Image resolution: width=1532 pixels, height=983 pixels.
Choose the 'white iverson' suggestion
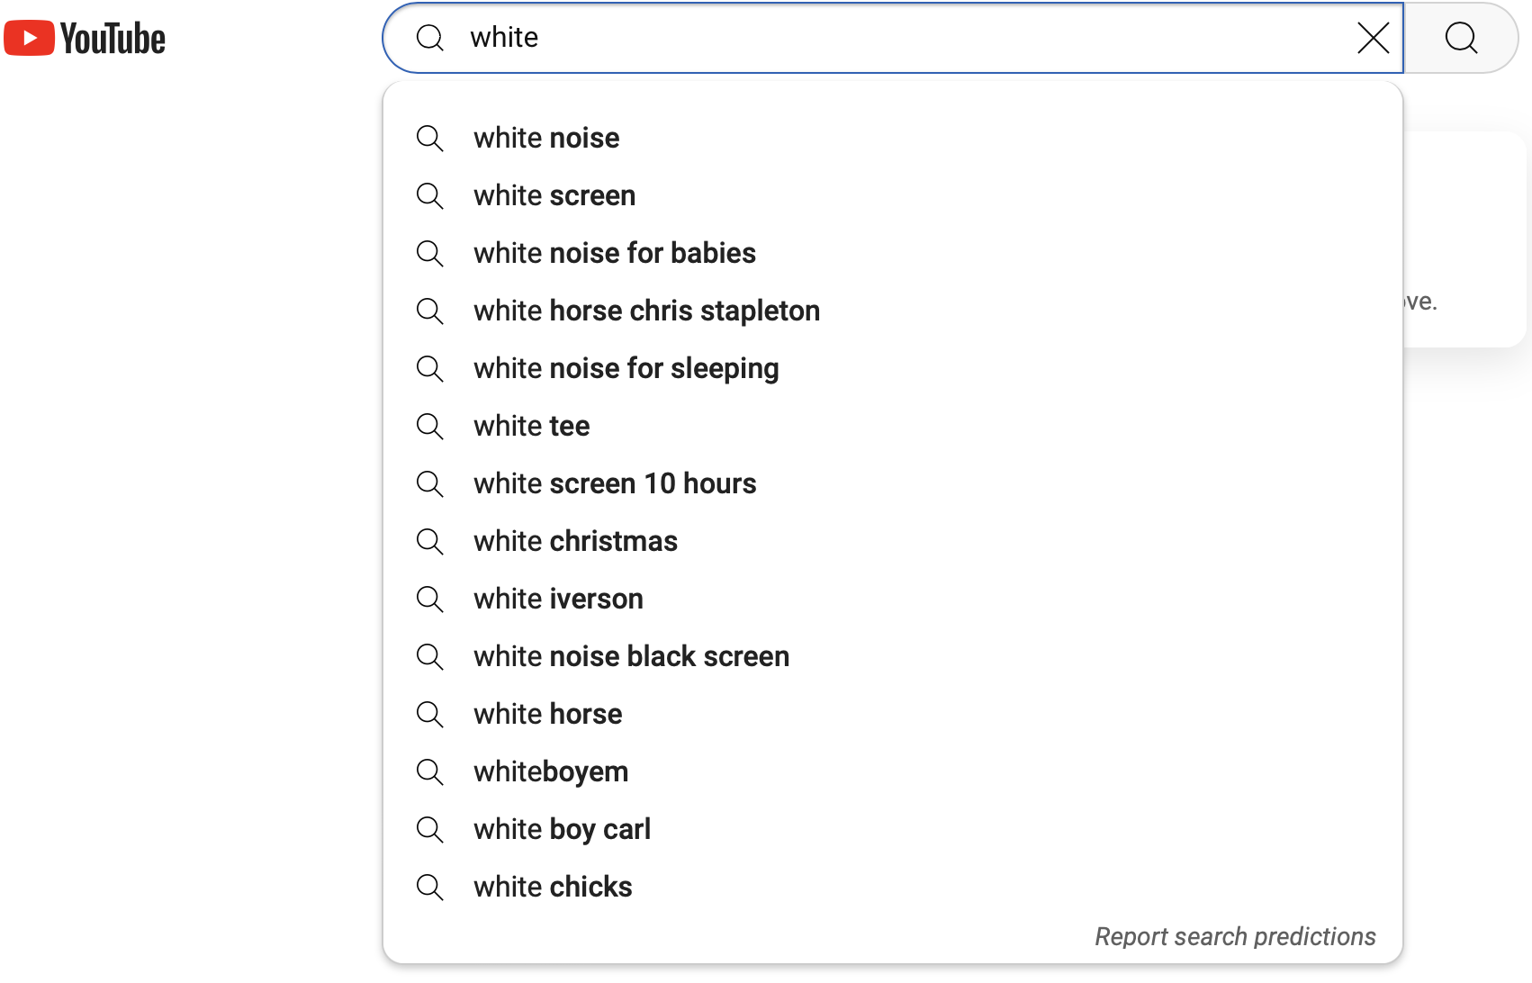[558, 599]
